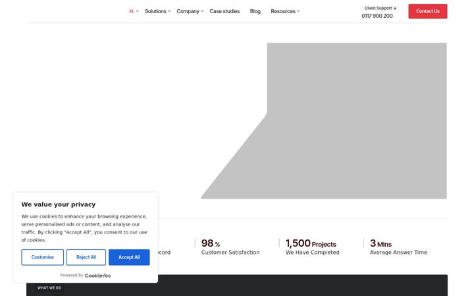474x296 pixels.
Task: Expand the dropdown caret next to H.
Action: (x=137, y=11)
